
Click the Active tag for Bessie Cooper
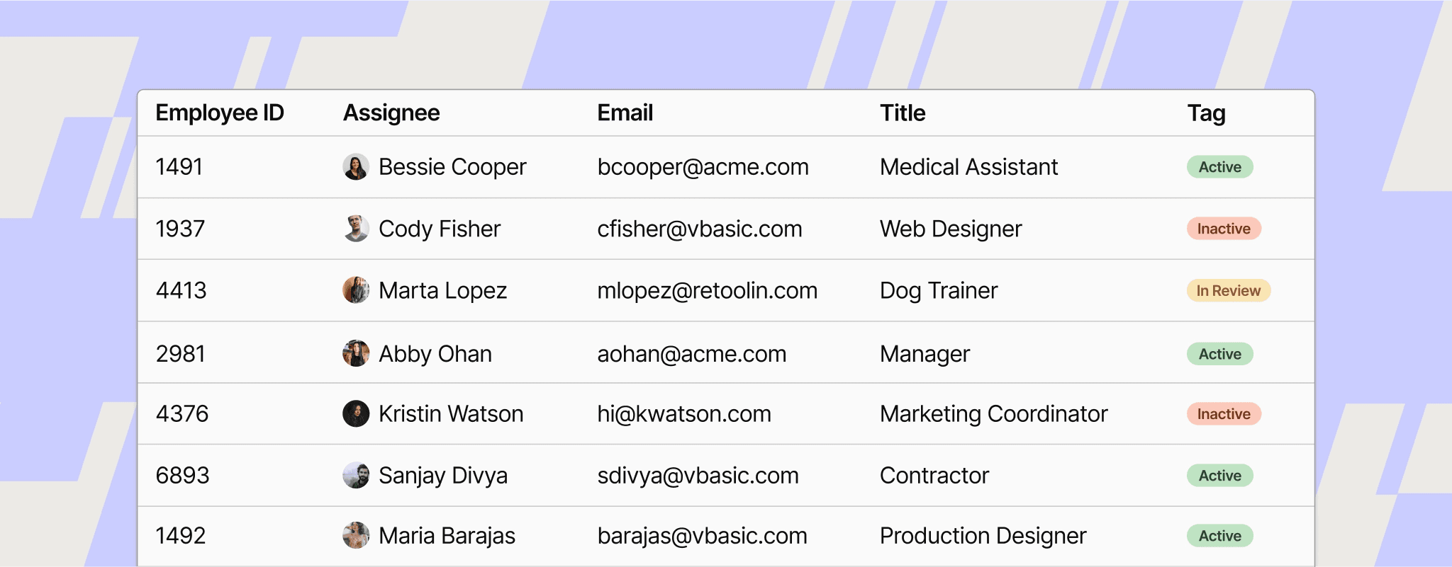tap(1219, 167)
